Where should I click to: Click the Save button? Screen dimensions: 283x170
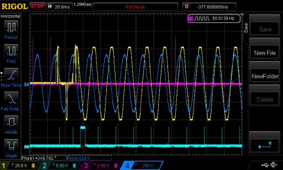coord(265,29)
